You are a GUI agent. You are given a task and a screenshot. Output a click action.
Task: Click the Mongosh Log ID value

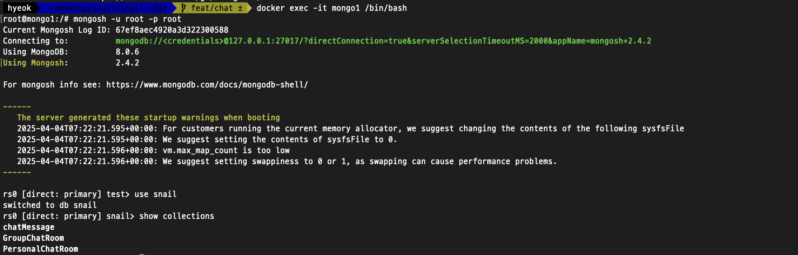pos(172,30)
